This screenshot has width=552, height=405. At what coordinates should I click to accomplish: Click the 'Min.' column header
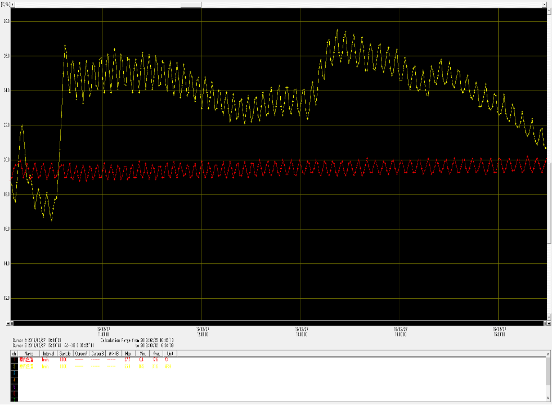click(142, 353)
